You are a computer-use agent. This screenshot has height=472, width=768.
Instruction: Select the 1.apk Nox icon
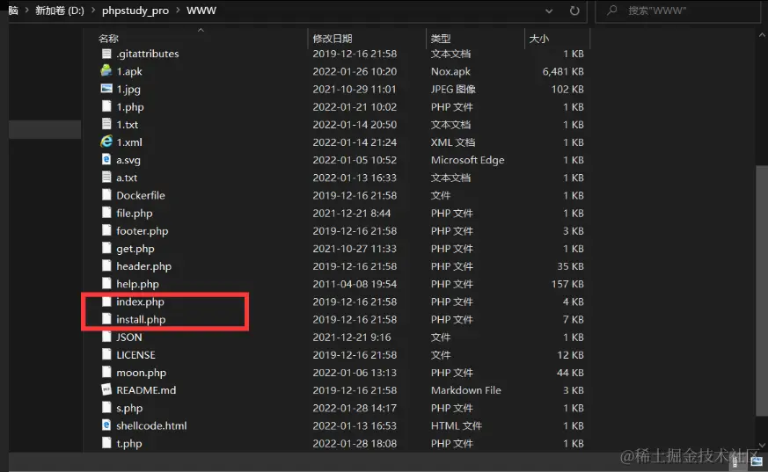point(106,71)
